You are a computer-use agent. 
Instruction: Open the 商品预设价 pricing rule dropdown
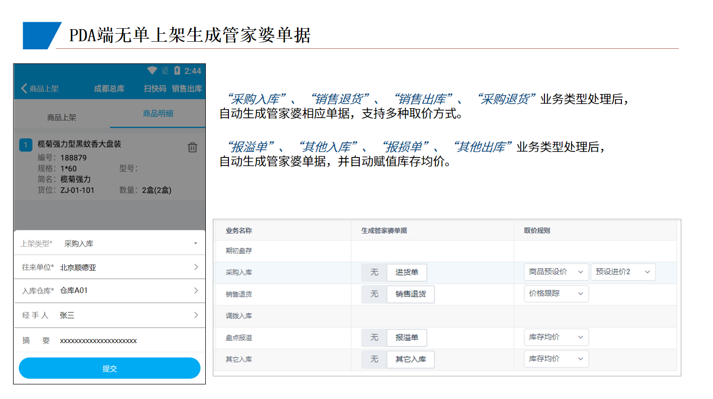(x=556, y=272)
